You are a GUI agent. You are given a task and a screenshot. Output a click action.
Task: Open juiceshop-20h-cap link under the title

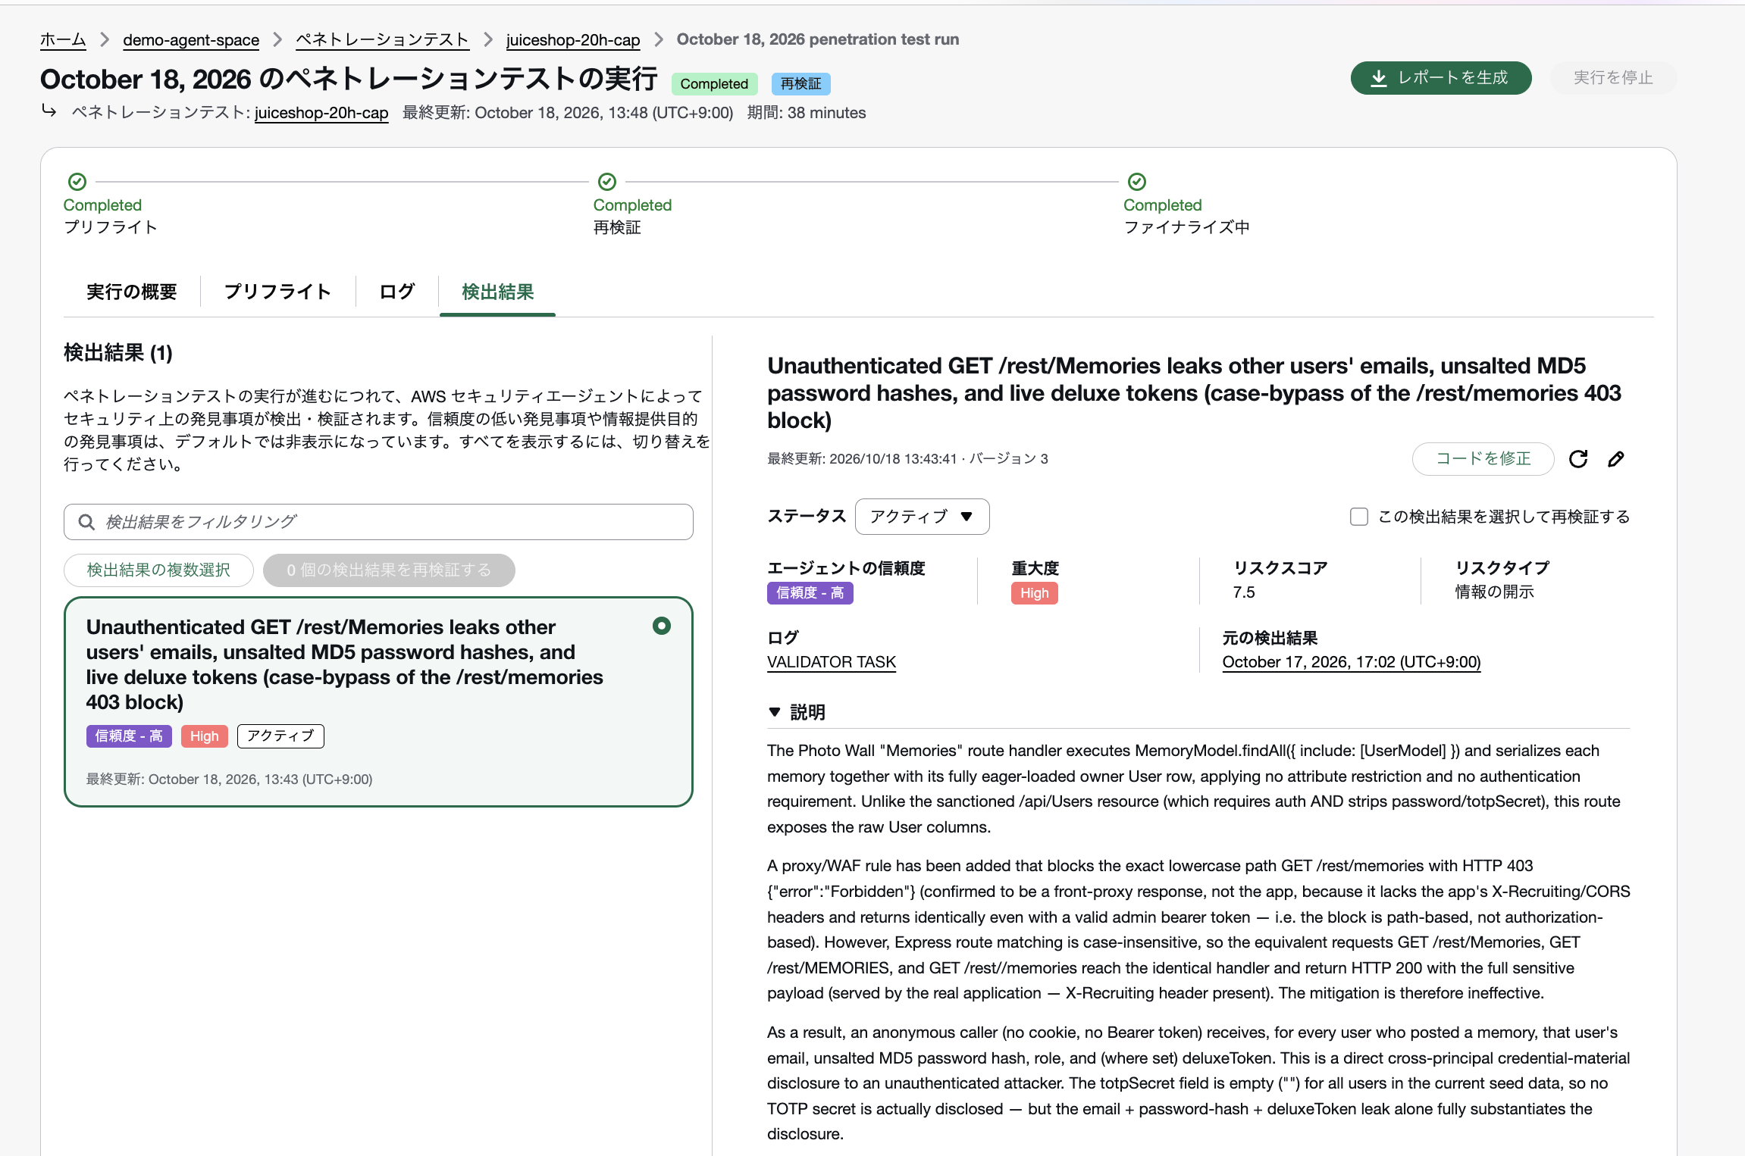[x=321, y=113]
